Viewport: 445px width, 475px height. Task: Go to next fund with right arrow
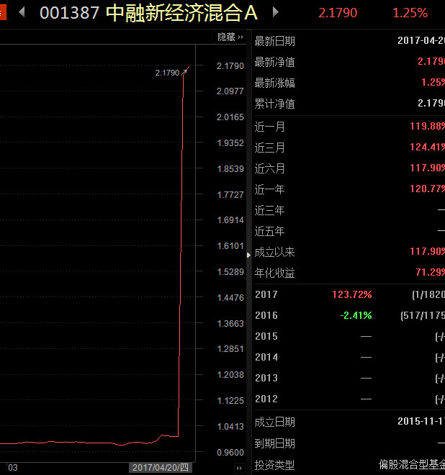[x=276, y=12]
